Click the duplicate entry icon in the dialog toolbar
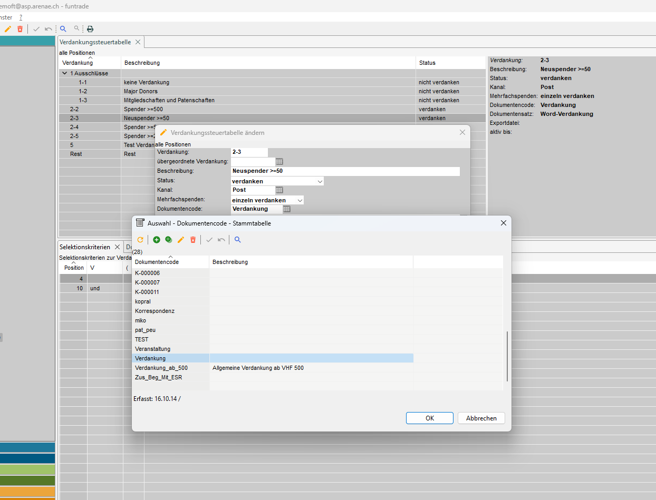The width and height of the screenshot is (656, 500). pos(169,240)
